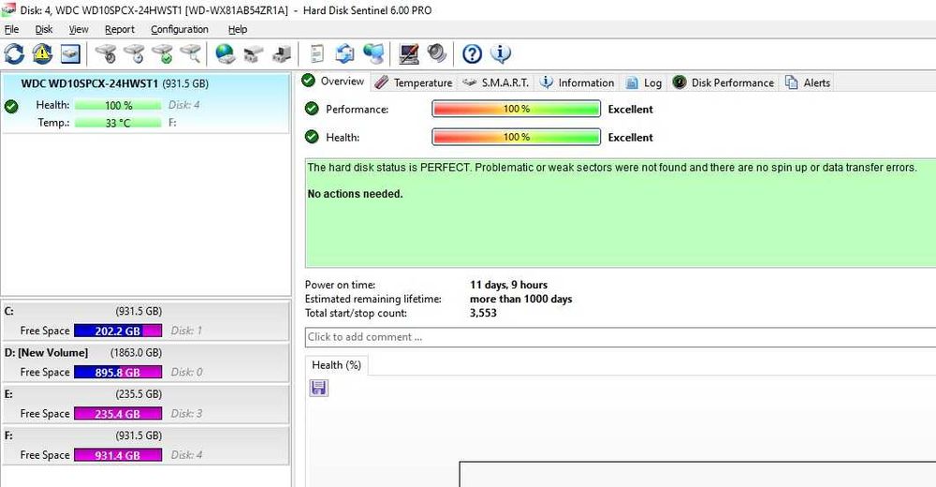Switch to the Temperature tab
The image size is (936, 487).
[414, 83]
